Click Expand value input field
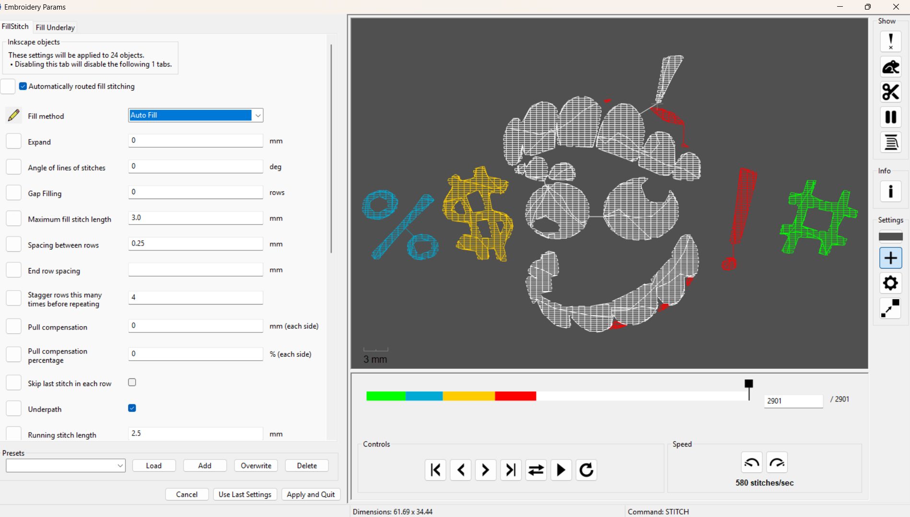This screenshot has height=517, width=910. coord(196,141)
